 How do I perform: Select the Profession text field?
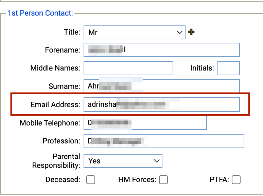164,141
